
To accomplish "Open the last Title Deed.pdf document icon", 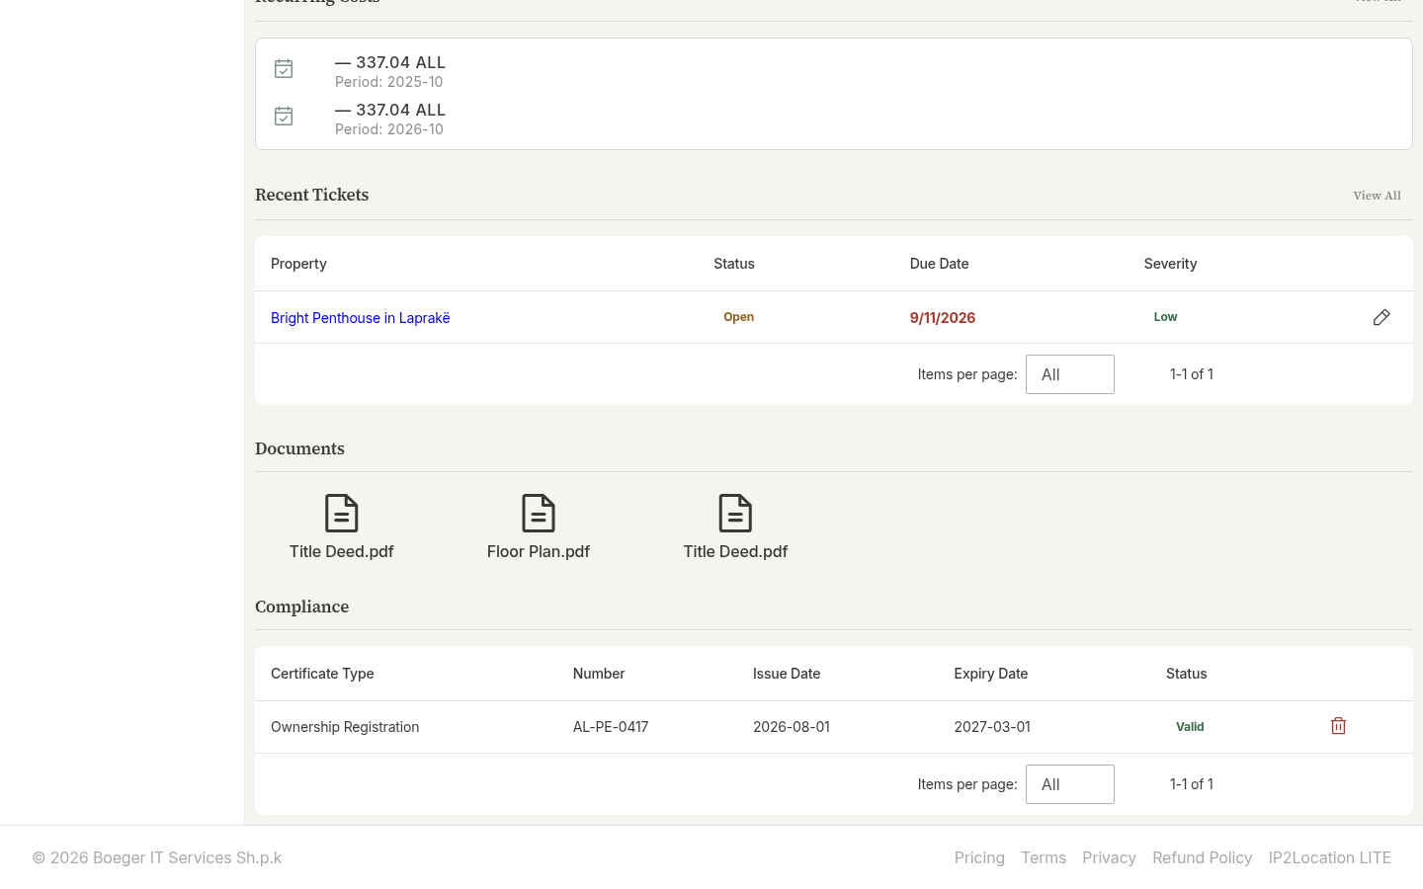I will point(735,514).
